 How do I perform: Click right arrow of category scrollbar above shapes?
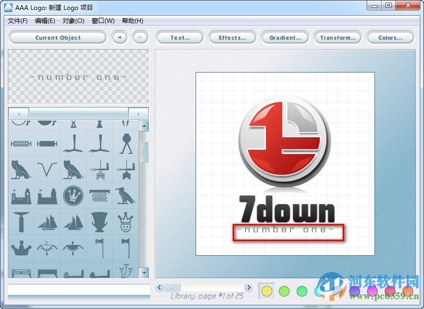coord(138,114)
